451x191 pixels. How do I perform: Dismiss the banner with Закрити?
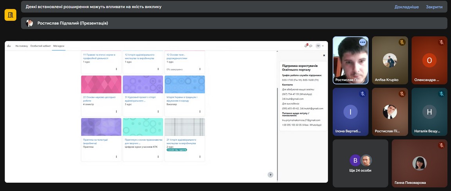(434, 7)
